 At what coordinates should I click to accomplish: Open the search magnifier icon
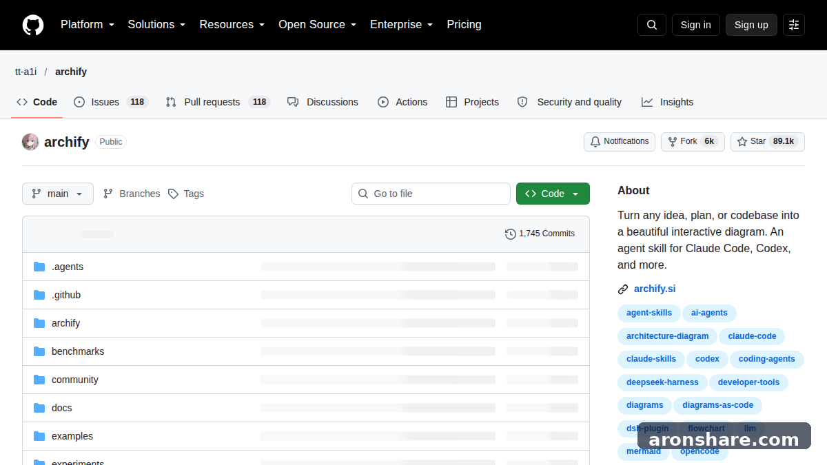(652, 25)
